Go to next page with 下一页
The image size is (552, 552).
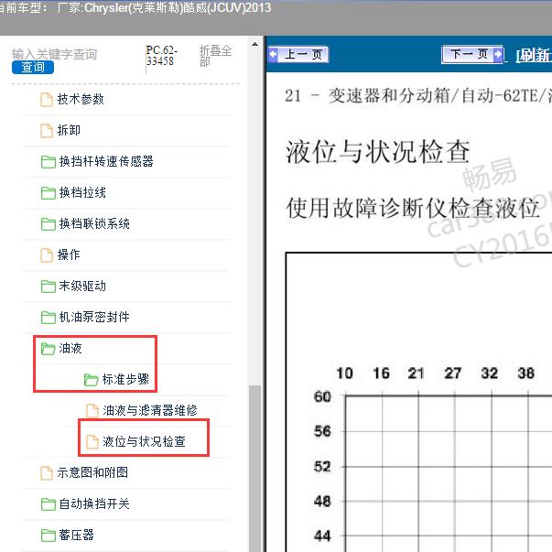pyautogui.click(x=472, y=55)
